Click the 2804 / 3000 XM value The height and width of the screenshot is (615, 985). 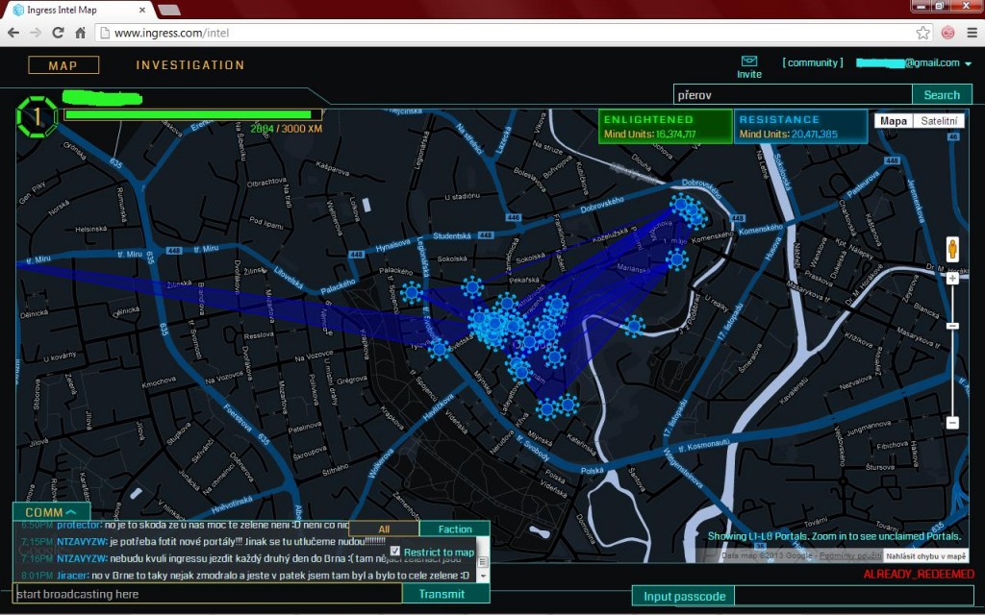point(286,129)
